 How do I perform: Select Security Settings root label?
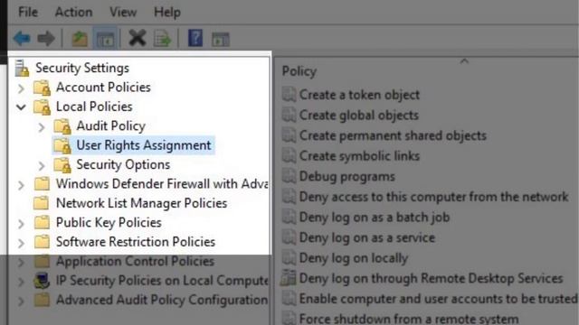(82, 68)
